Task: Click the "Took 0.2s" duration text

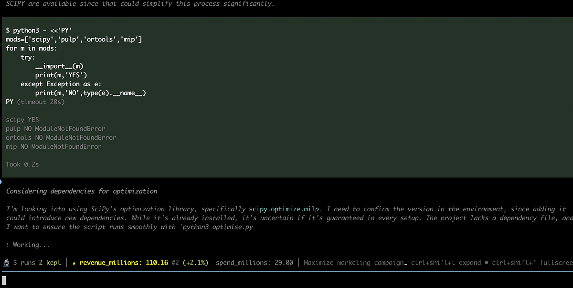Action: click(22, 165)
